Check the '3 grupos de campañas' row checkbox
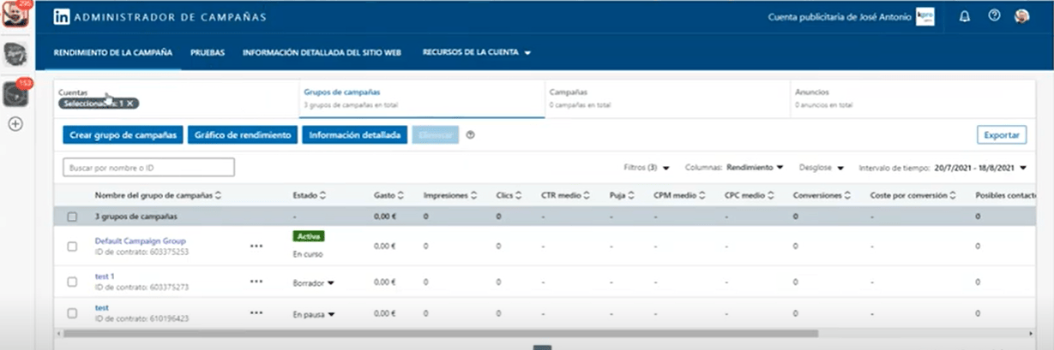 72,217
